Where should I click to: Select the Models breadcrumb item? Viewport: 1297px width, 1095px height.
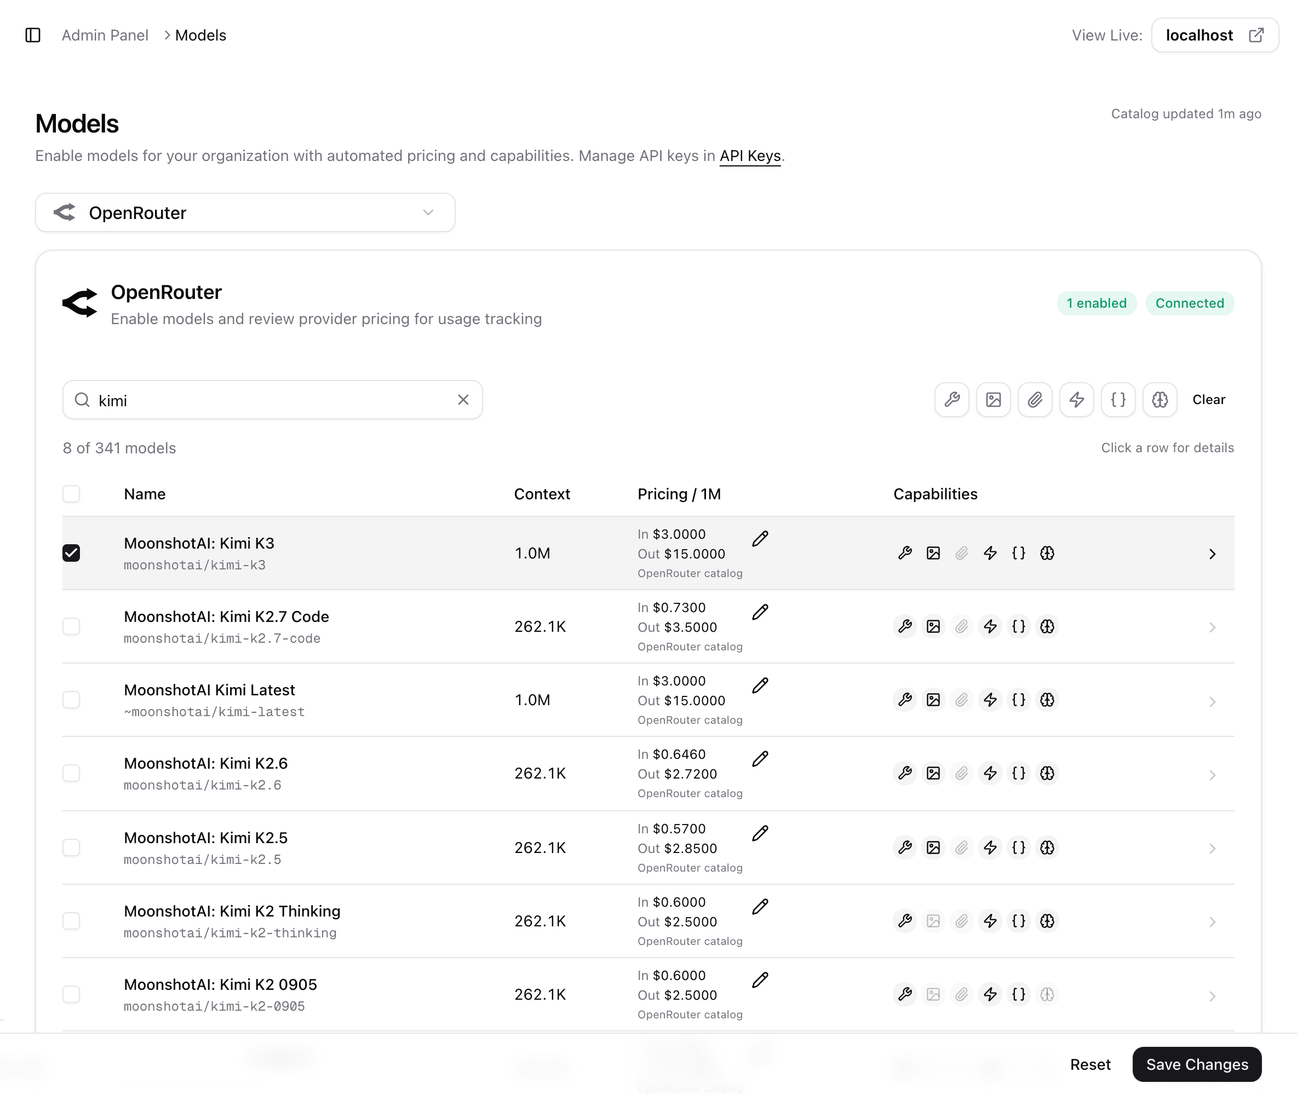200,36
